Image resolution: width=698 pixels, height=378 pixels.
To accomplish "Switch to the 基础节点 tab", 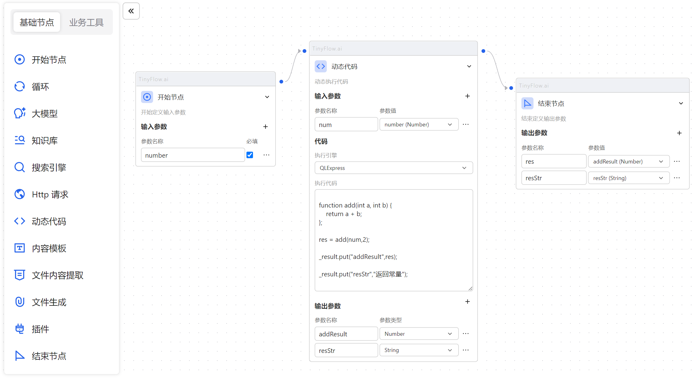I will [x=37, y=22].
